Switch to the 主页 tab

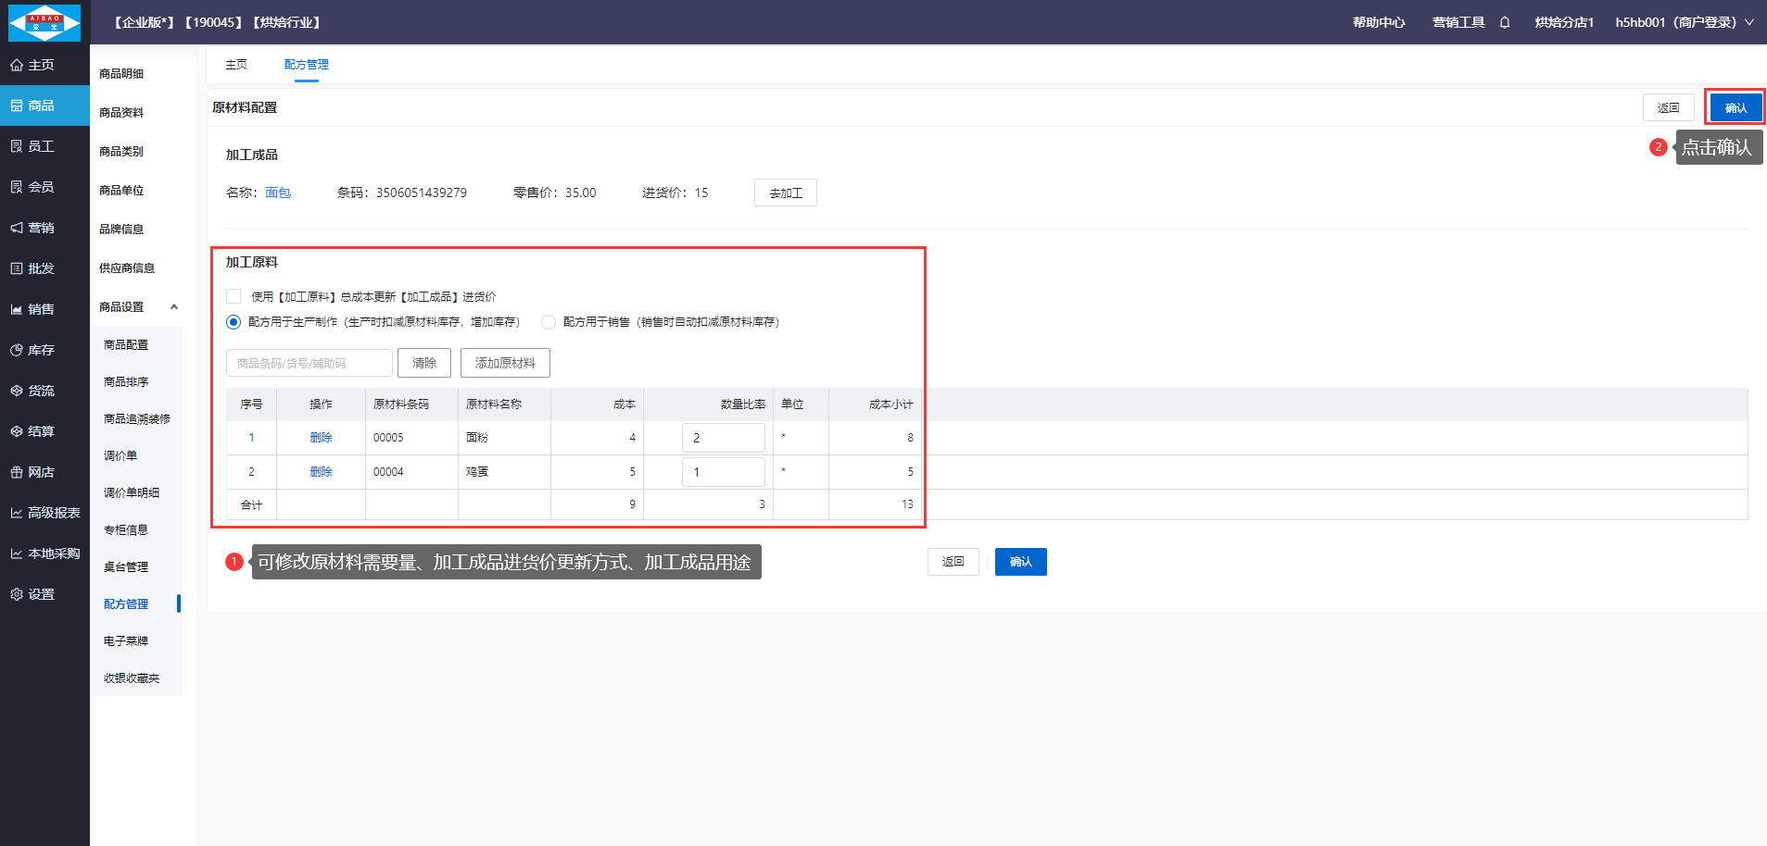click(236, 65)
